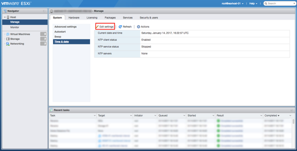Click the Virtual Machines count badge
Screen dimensions: 297x151
[x=43, y=34]
